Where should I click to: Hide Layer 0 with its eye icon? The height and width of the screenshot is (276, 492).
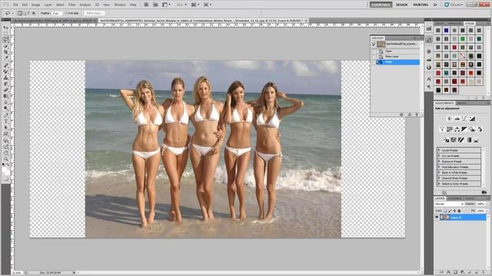(437, 217)
